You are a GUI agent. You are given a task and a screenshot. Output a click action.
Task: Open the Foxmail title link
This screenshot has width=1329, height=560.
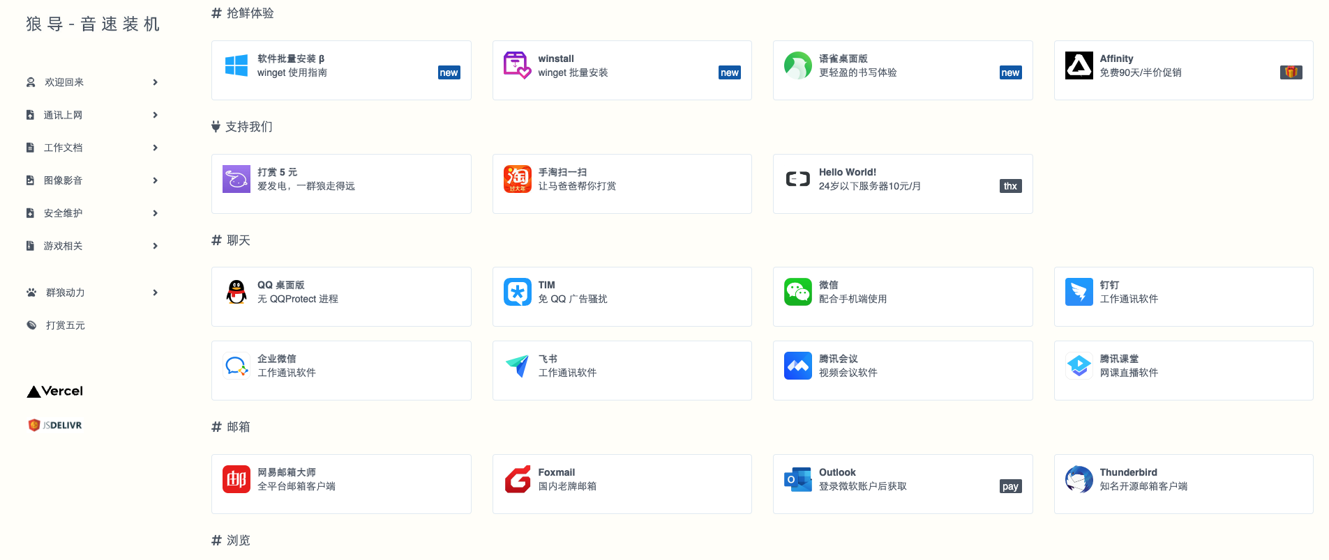pos(556,472)
